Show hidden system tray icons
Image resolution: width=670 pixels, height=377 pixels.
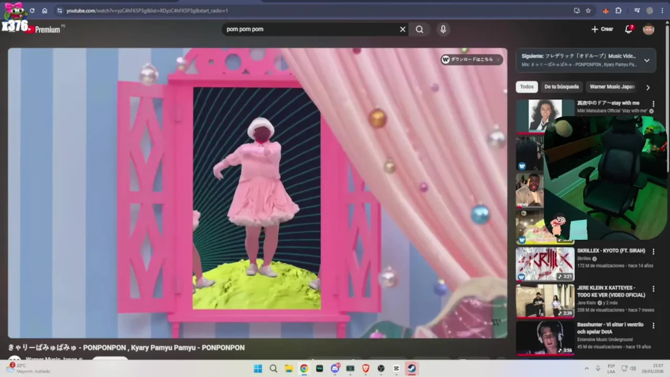coord(586,369)
